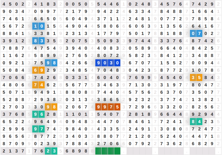The width and height of the screenshot is (222, 155).
Task: Click the empty green block in bottom row
Action: click(x=108, y=151)
